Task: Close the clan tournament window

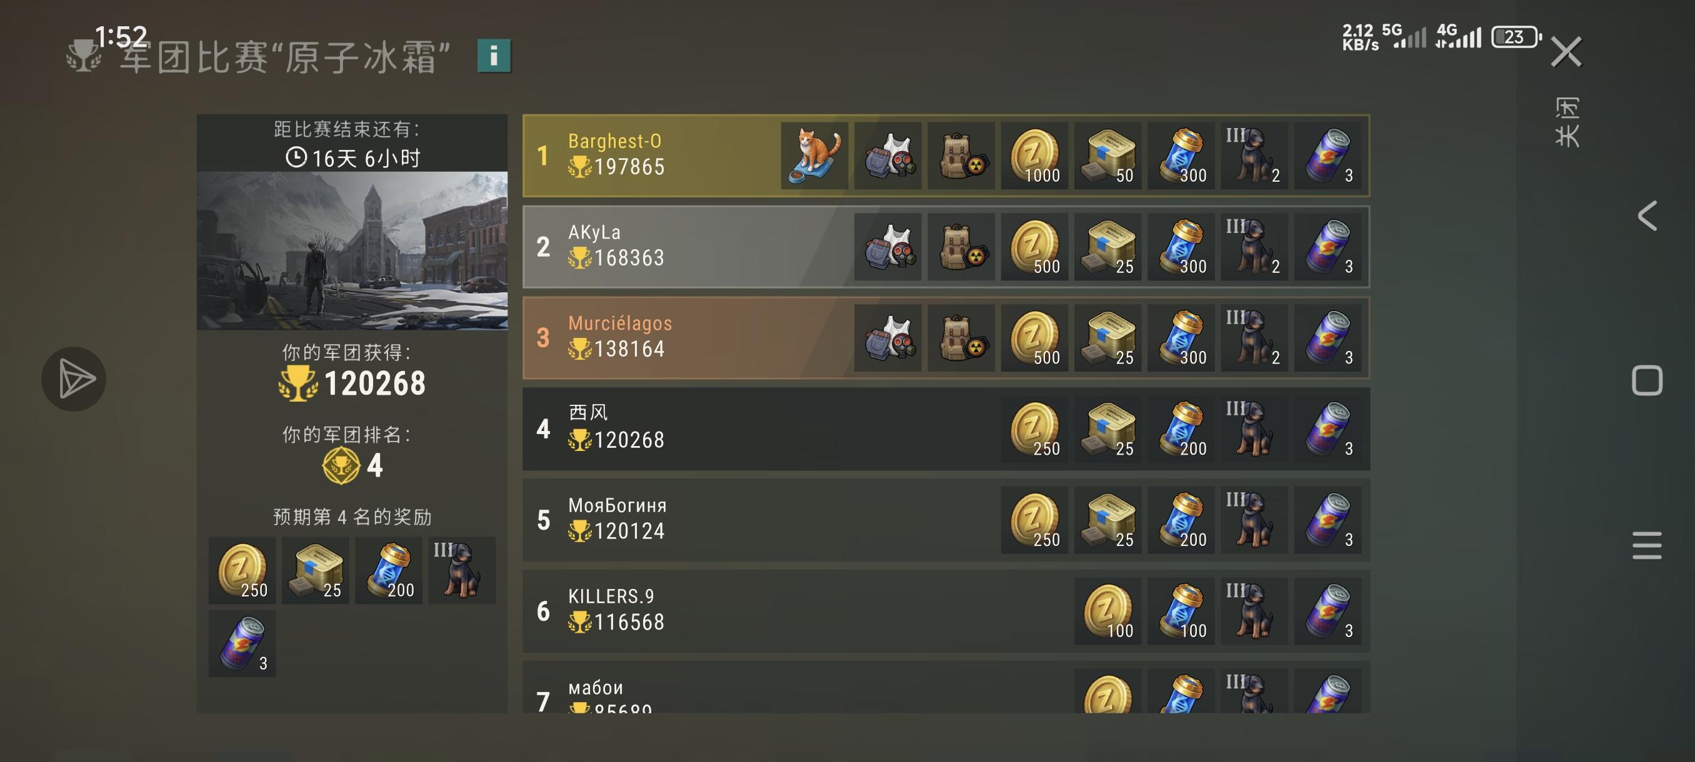Action: coord(1566,51)
